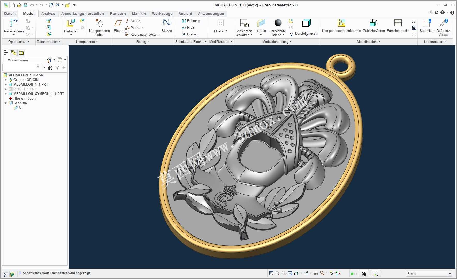457x279 pixels.
Task: Click the Koordinatensystem button
Action: pyautogui.click(x=142, y=34)
